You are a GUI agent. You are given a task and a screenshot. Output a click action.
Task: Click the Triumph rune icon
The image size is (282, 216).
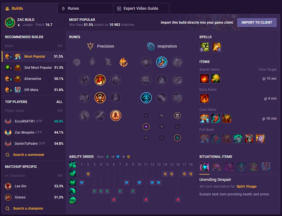tap(100, 80)
